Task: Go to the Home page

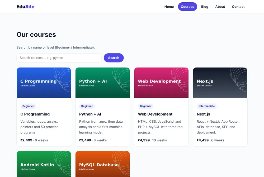Action: point(169,7)
